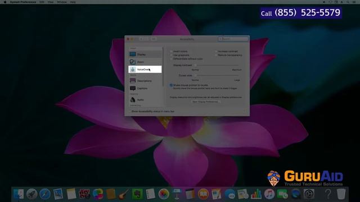Open the System Preferences menu
360x202 pixels.
pyautogui.click(x=23, y=2)
